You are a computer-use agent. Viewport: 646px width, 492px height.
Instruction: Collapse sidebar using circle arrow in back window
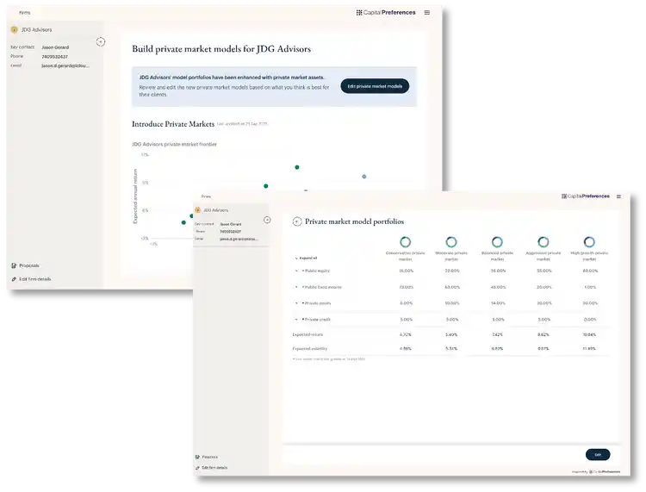coord(100,41)
